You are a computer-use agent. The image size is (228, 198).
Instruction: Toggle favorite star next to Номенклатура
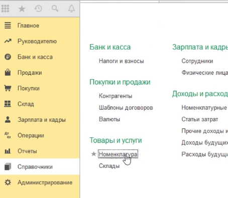pyautogui.click(x=93, y=154)
